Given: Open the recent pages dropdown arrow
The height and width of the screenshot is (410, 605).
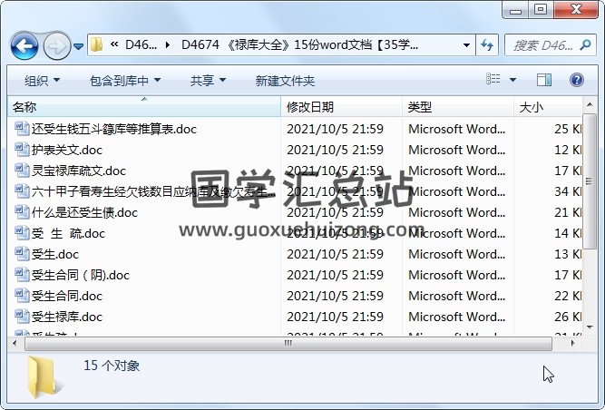Looking at the screenshot, I should coord(78,45).
